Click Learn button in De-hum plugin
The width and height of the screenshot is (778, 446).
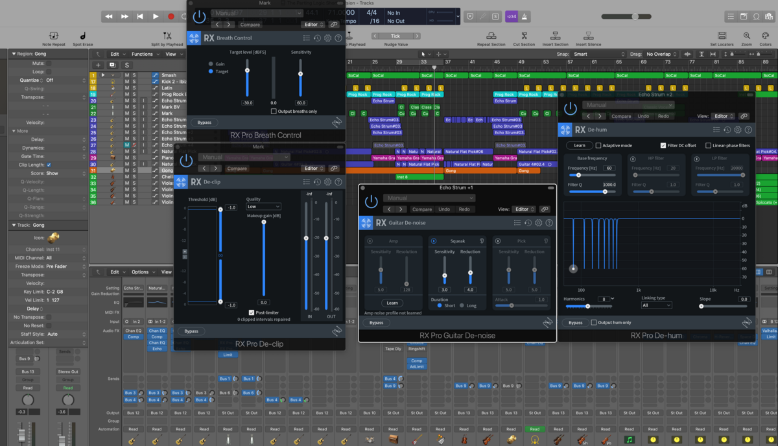(579, 145)
